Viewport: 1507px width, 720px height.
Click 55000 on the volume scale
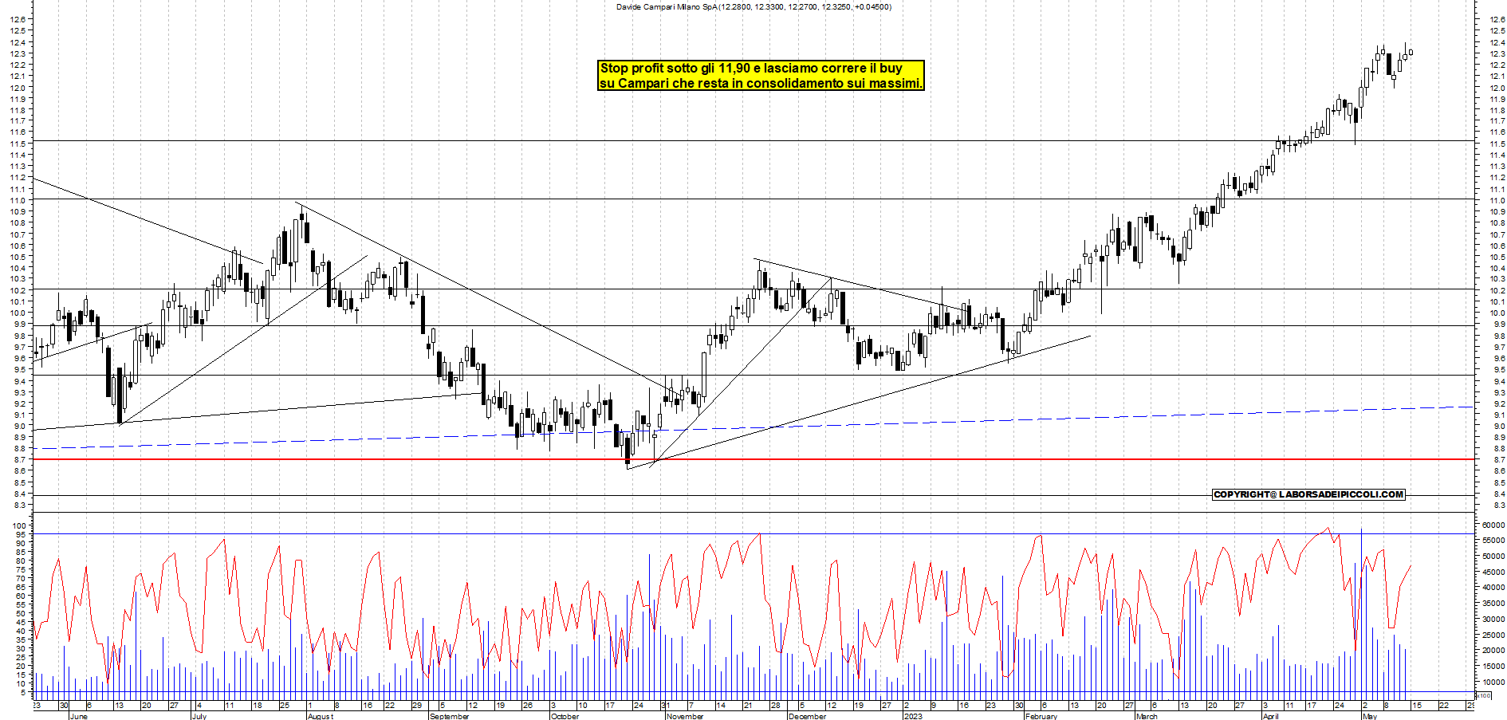1493,541
